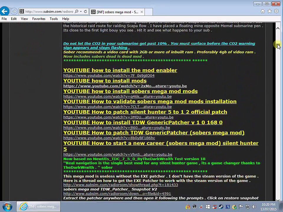This screenshot has height=212, width=283.
Task: Open 'How to validate sobers mega mod' link
Action: point(150,102)
